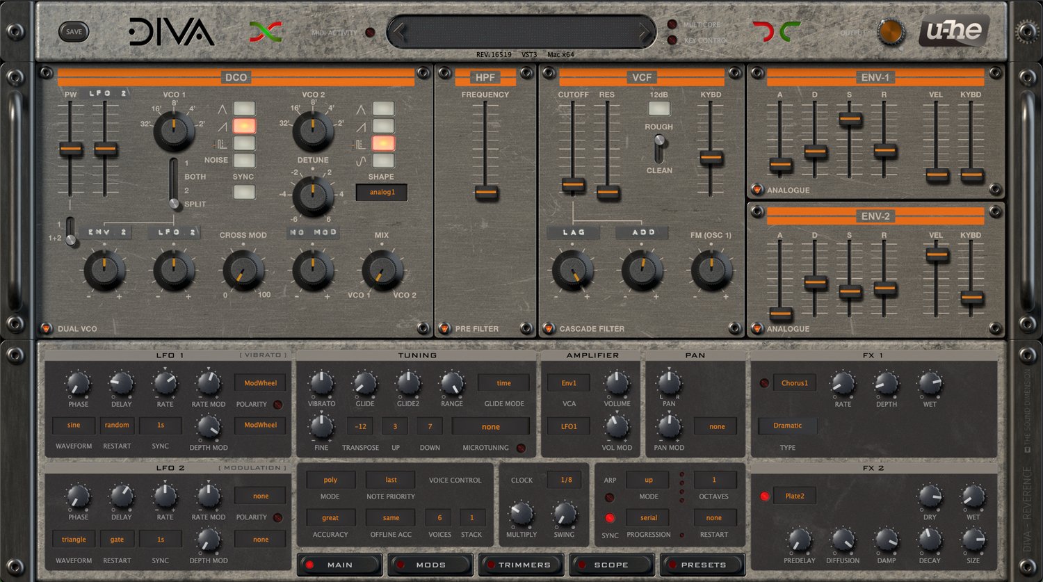Viewport: 1043px width, 582px height.
Task: Open the LFO 1 waveform 'sine' dropdown
Action: [x=74, y=426]
